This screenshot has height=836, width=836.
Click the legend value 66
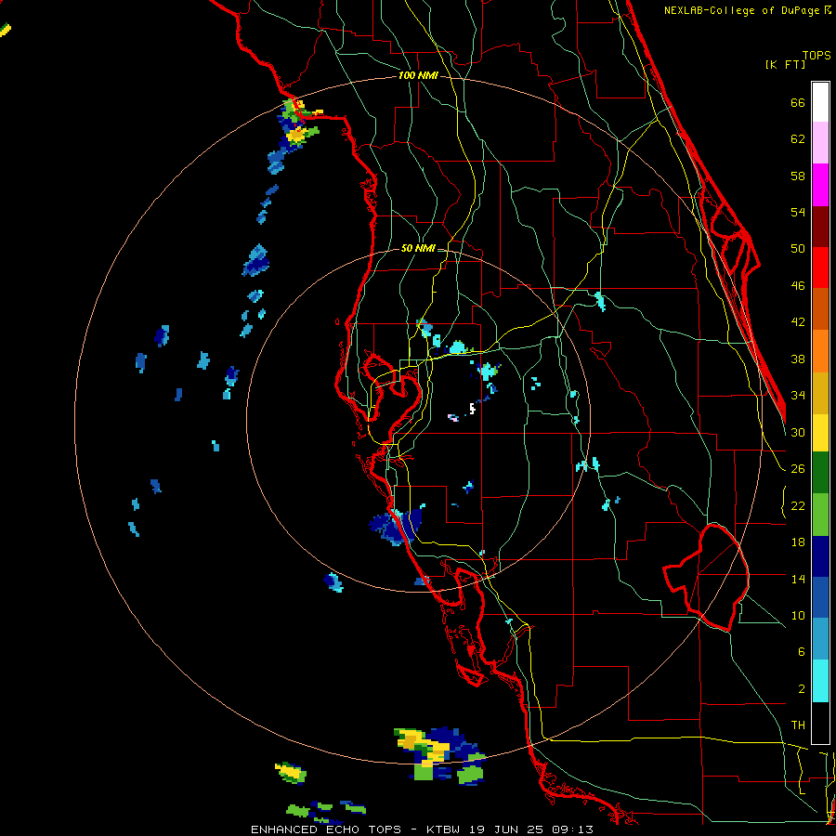point(798,102)
